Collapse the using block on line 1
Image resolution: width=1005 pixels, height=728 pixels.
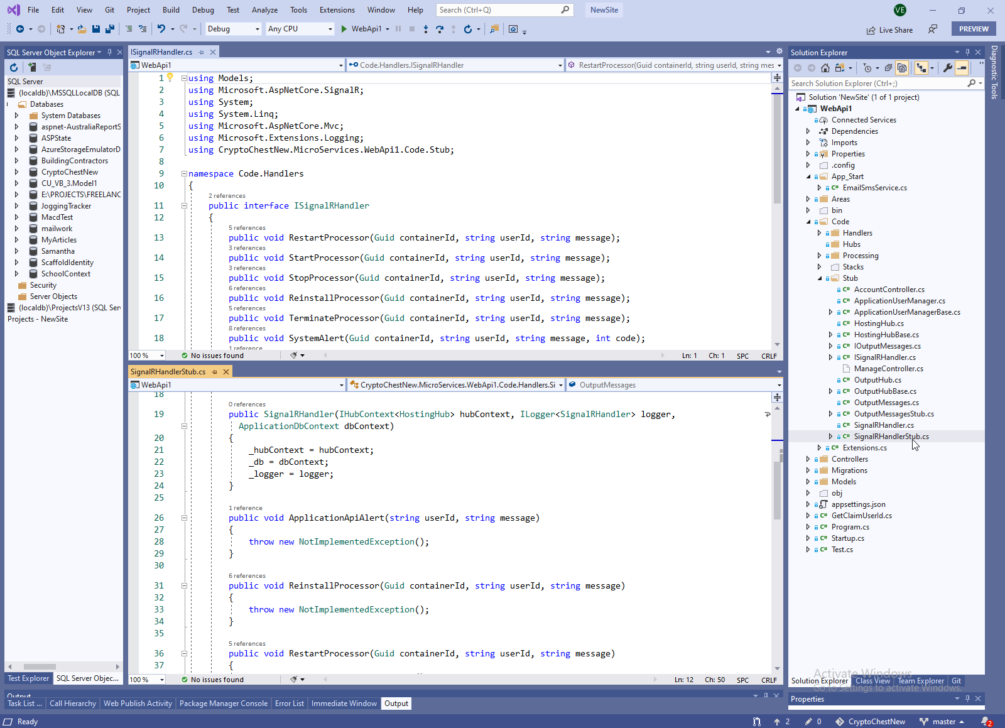184,78
